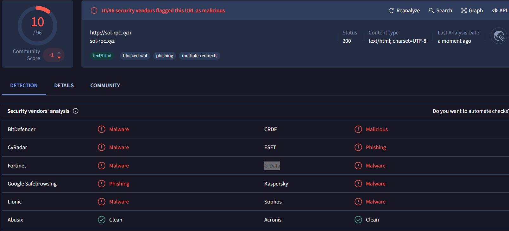Click the content type value text/html; charset=UTF-8
Image resolution: width=509 pixels, height=231 pixels.
[x=397, y=41]
